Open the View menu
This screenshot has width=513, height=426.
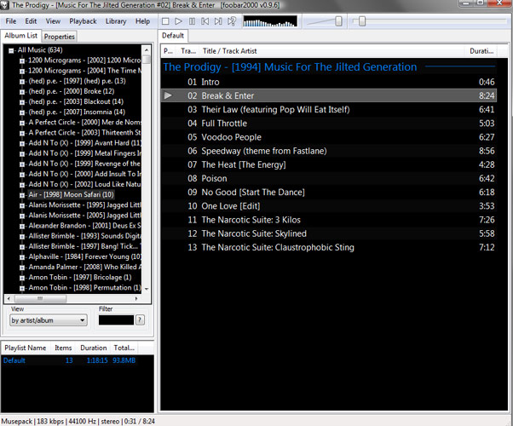tap(53, 21)
